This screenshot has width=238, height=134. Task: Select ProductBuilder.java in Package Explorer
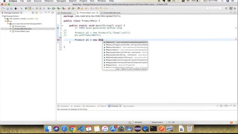(x=23, y=29)
